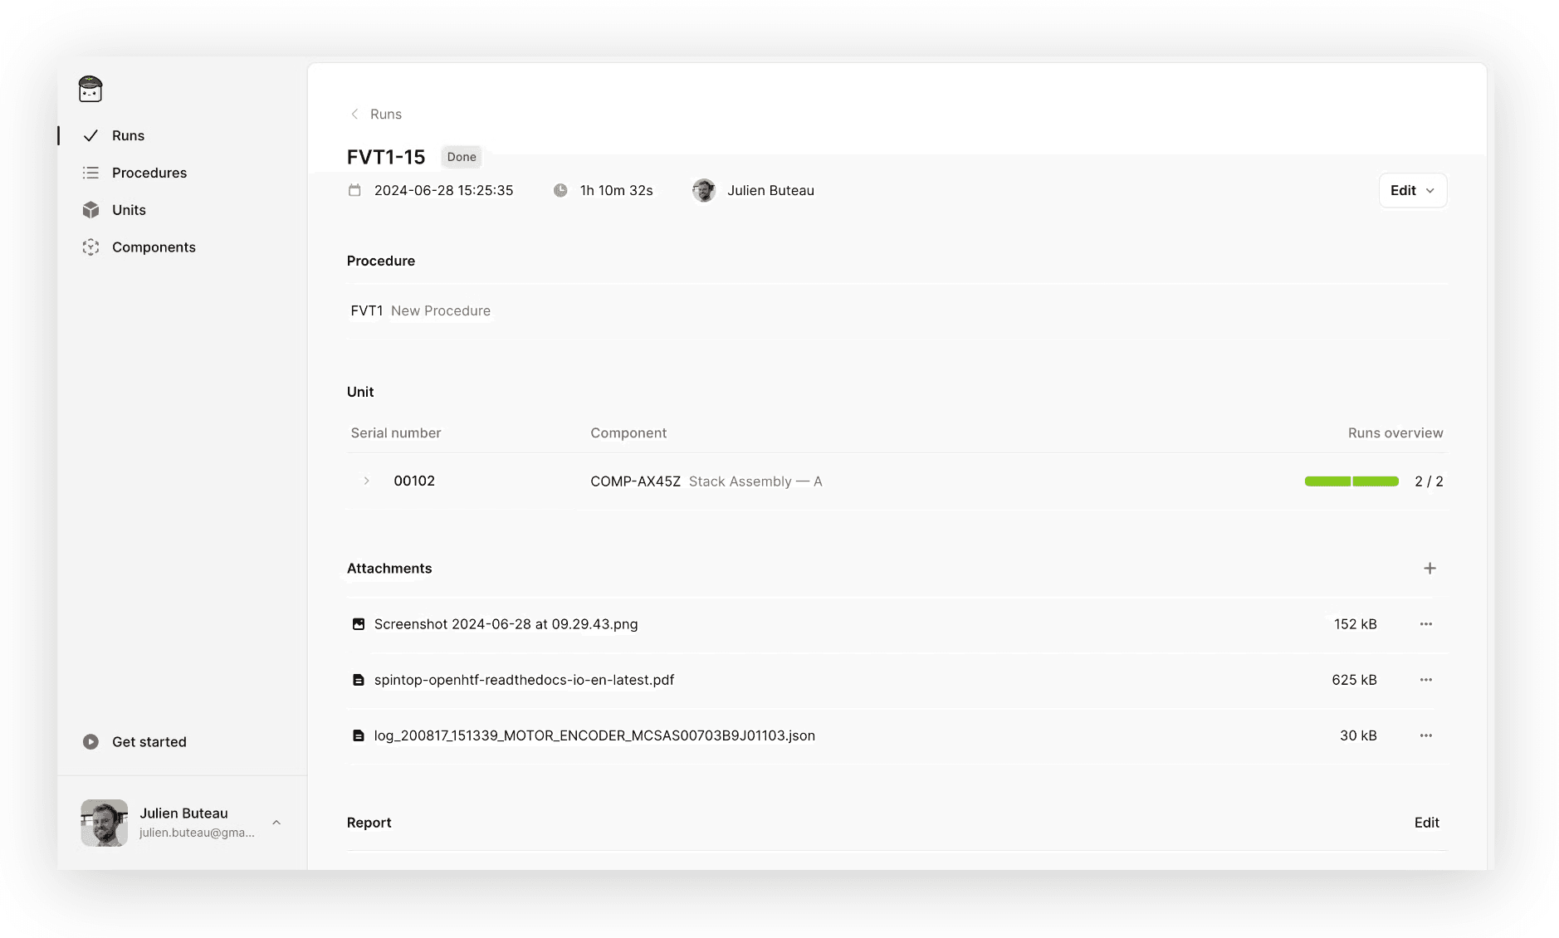Select the Runs checkmark icon in sidebar
The width and height of the screenshot is (1559, 938).
click(x=91, y=134)
